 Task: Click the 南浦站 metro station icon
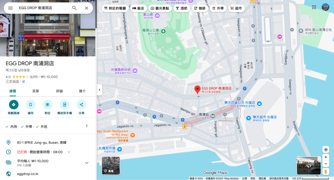point(213,116)
